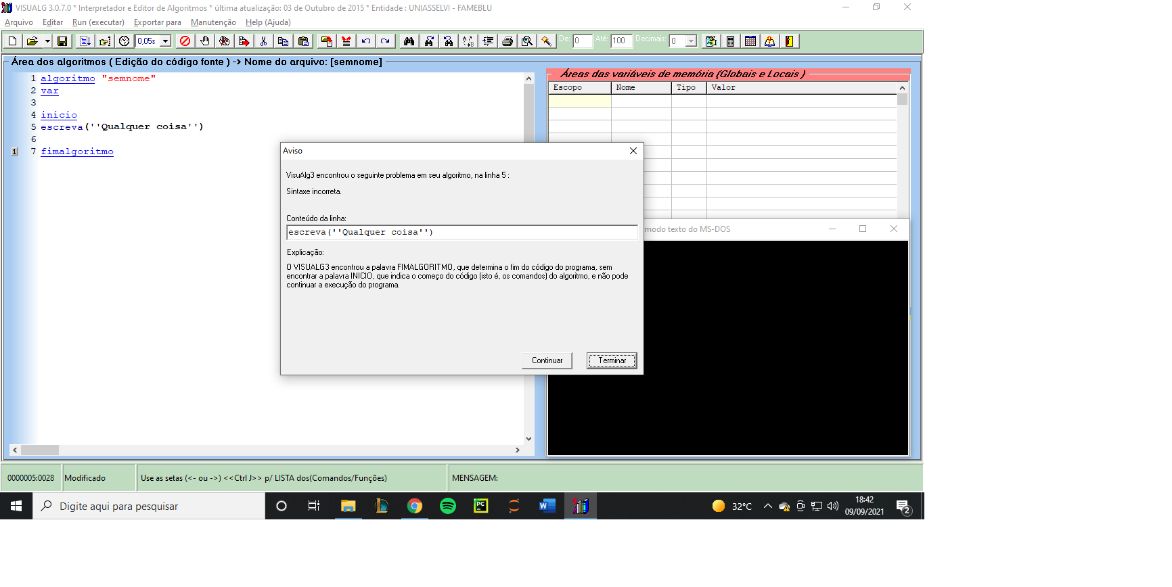The width and height of the screenshot is (1172, 587).
Task: Cut selected text with the scissors icon
Action: point(263,41)
